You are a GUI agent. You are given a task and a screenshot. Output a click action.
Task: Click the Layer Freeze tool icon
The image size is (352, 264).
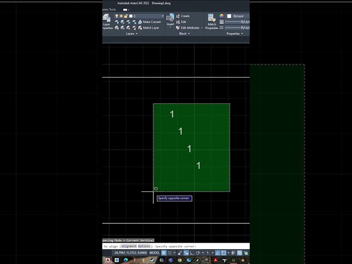pyautogui.click(x=128, y=22)
